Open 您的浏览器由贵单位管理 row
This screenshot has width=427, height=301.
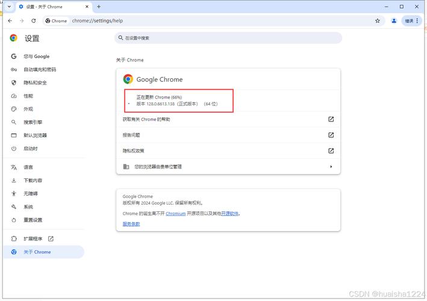point(228,167)
